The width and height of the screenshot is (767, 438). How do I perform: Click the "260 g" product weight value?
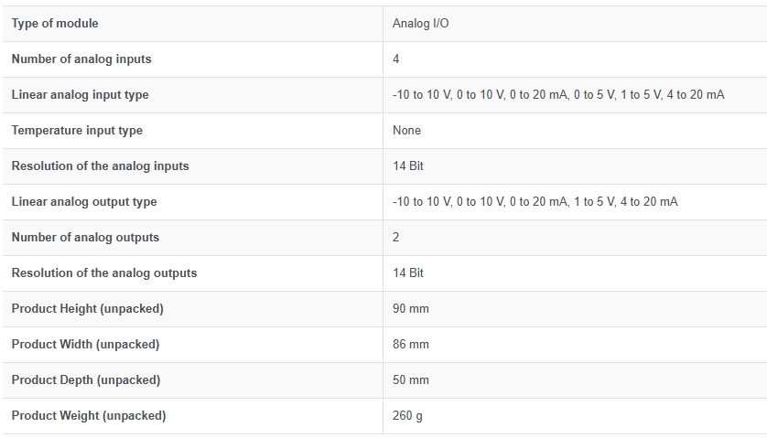pos(407,416)
